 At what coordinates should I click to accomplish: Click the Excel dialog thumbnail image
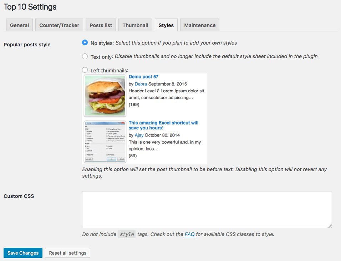click(105, 142)
